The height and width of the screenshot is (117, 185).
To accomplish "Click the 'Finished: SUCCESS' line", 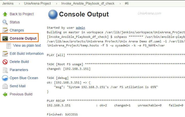I will click(62, 114).
